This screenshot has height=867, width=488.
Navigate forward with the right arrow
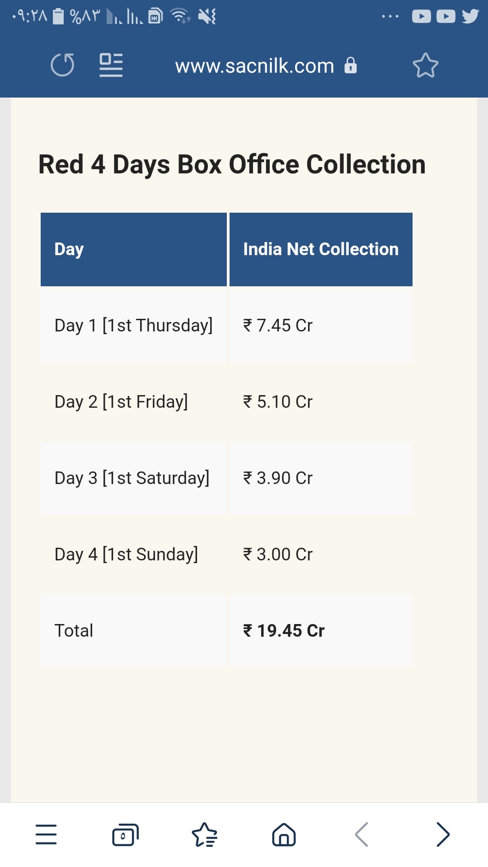443,834
